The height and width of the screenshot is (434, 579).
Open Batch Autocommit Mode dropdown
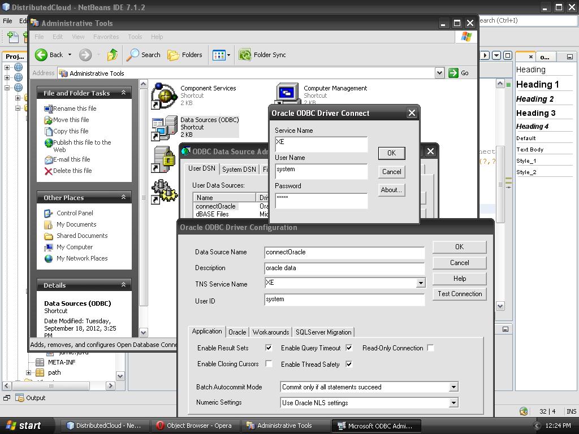[454, 387]
